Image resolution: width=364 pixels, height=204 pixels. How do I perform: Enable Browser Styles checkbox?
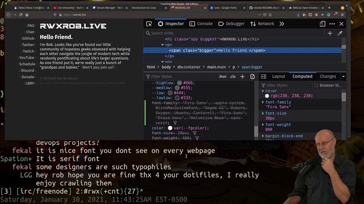pyautogui.click(x=316, y=86)
